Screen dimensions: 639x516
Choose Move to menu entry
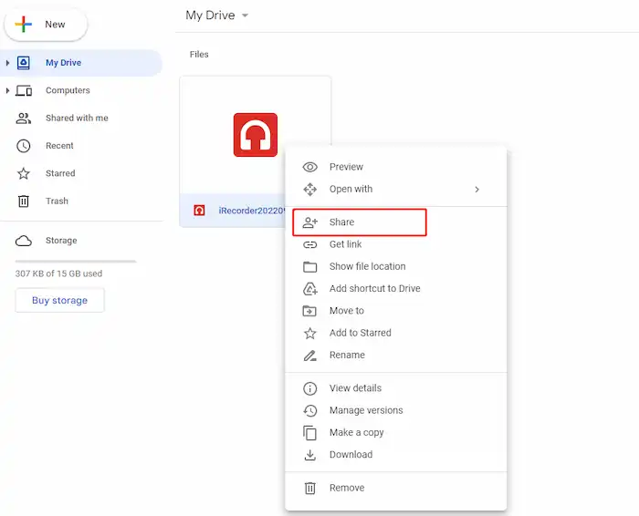346,311
